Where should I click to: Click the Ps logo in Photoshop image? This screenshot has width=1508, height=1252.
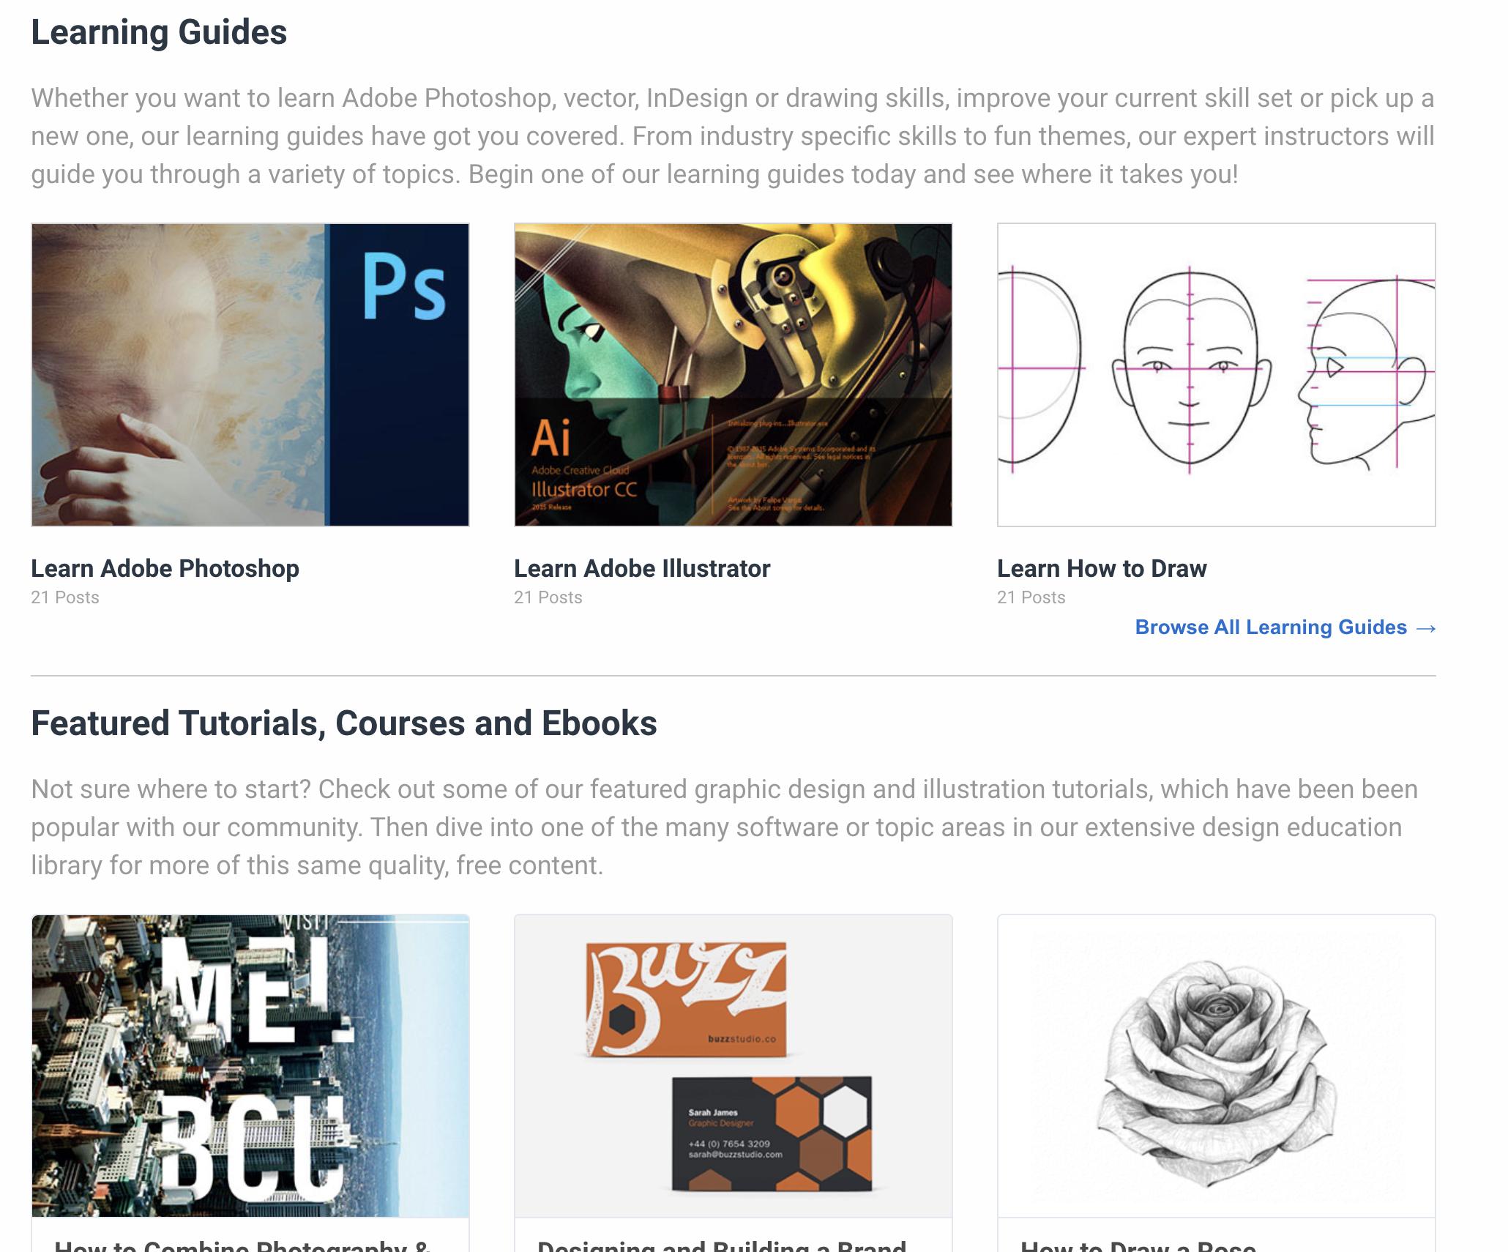tap(404, 287)
